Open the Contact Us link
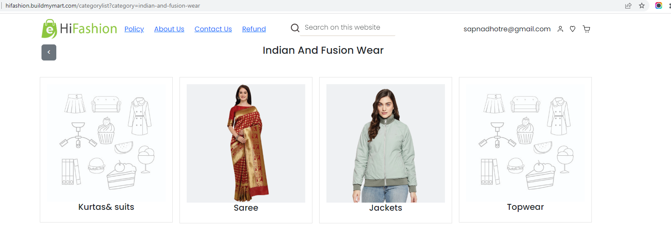The width and height of the screenshot is (671, 250). (213, 29)
